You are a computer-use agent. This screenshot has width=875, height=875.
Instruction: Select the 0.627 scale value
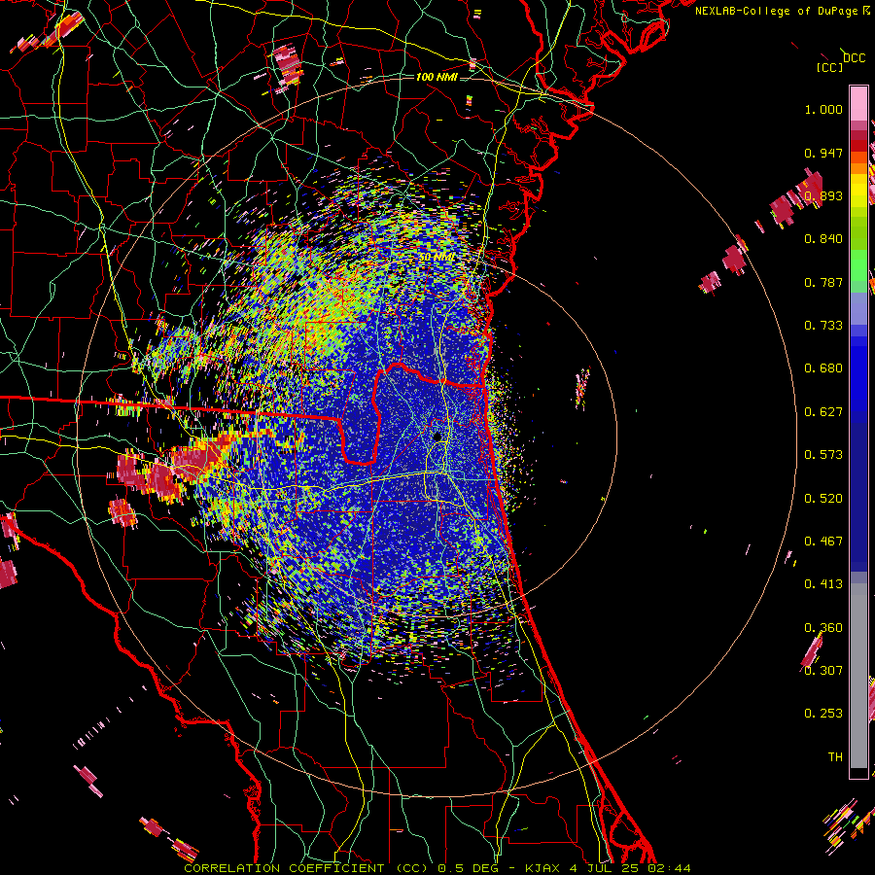tap(823, 412)
